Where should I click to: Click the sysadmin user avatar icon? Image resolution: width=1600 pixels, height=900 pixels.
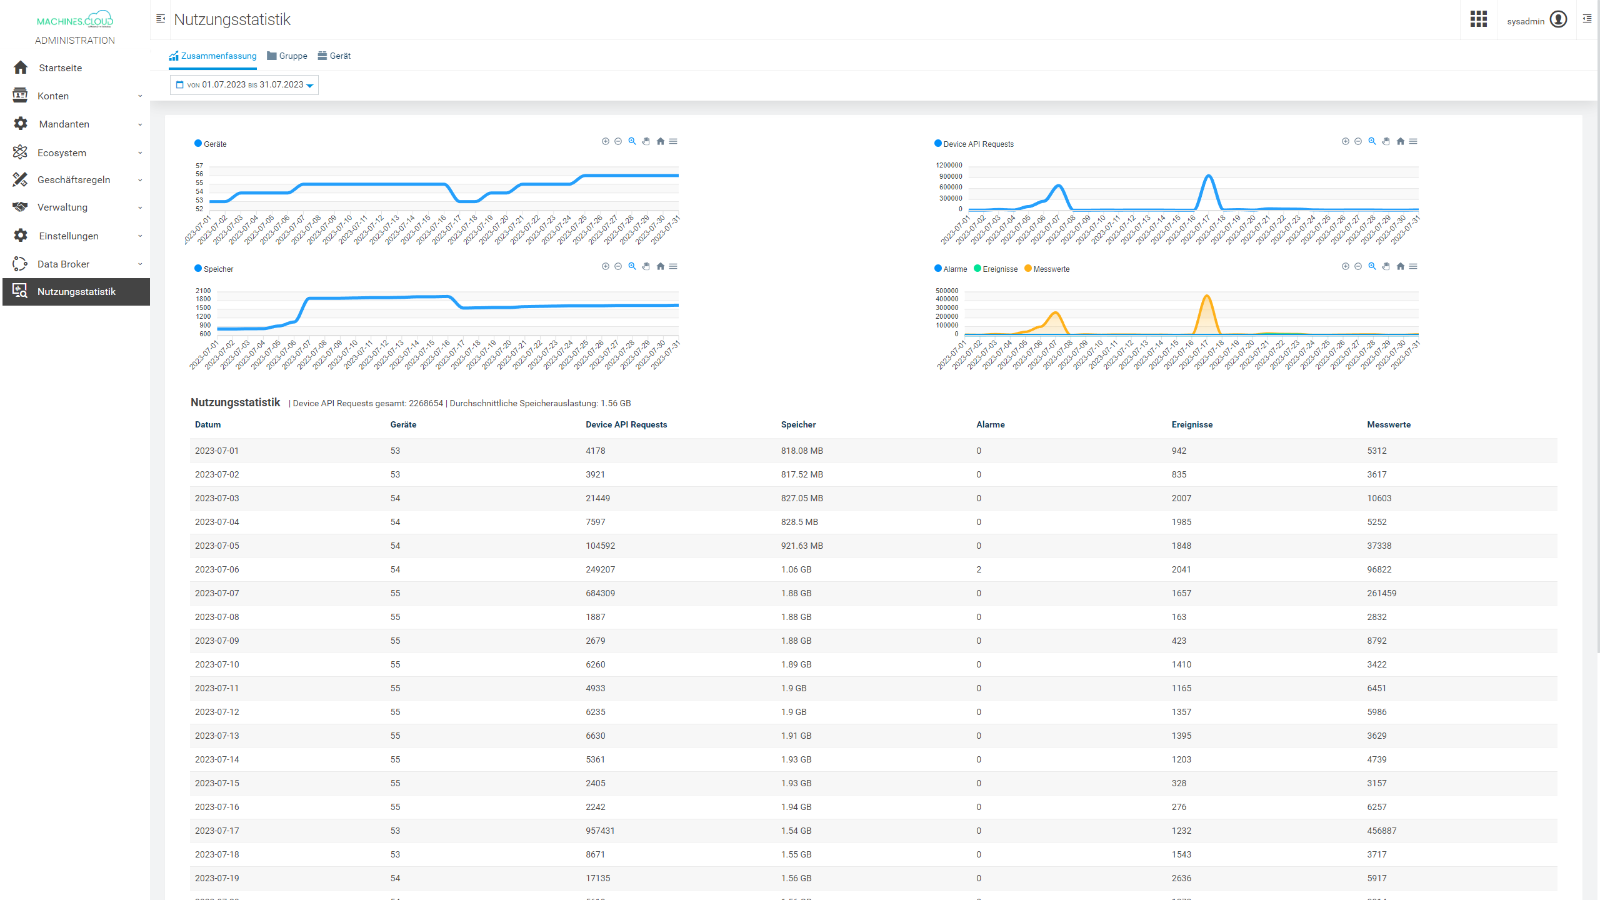pos(1558,20)
